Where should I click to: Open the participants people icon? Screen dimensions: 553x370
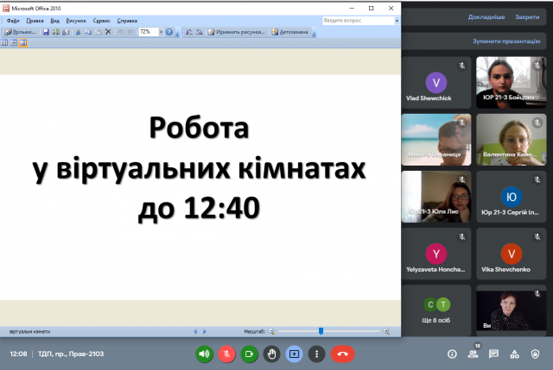[x=473, y=354]
